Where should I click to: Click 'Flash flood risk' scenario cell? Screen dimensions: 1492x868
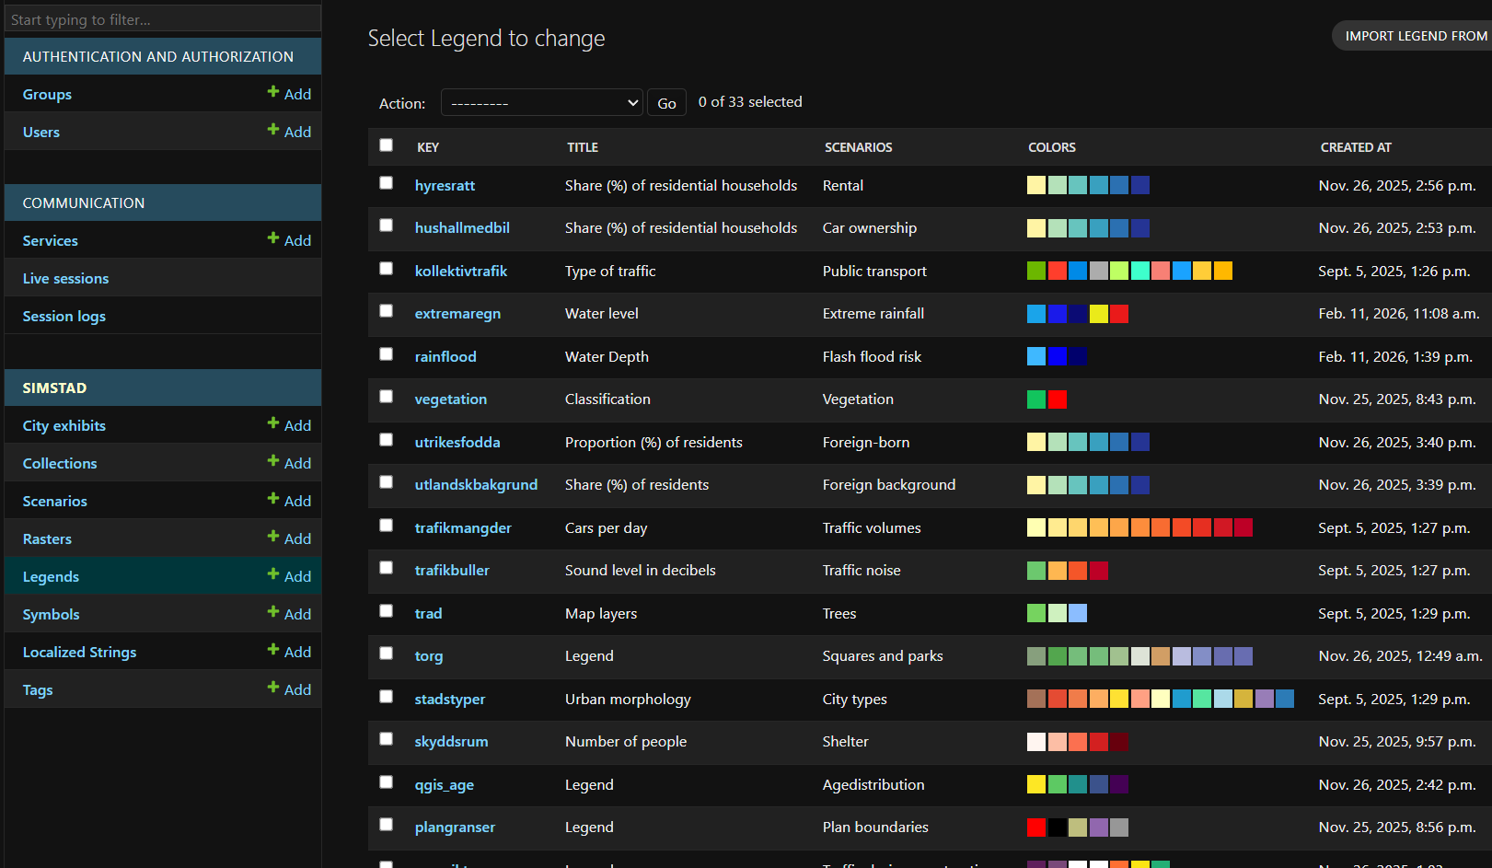coord(872,356)
